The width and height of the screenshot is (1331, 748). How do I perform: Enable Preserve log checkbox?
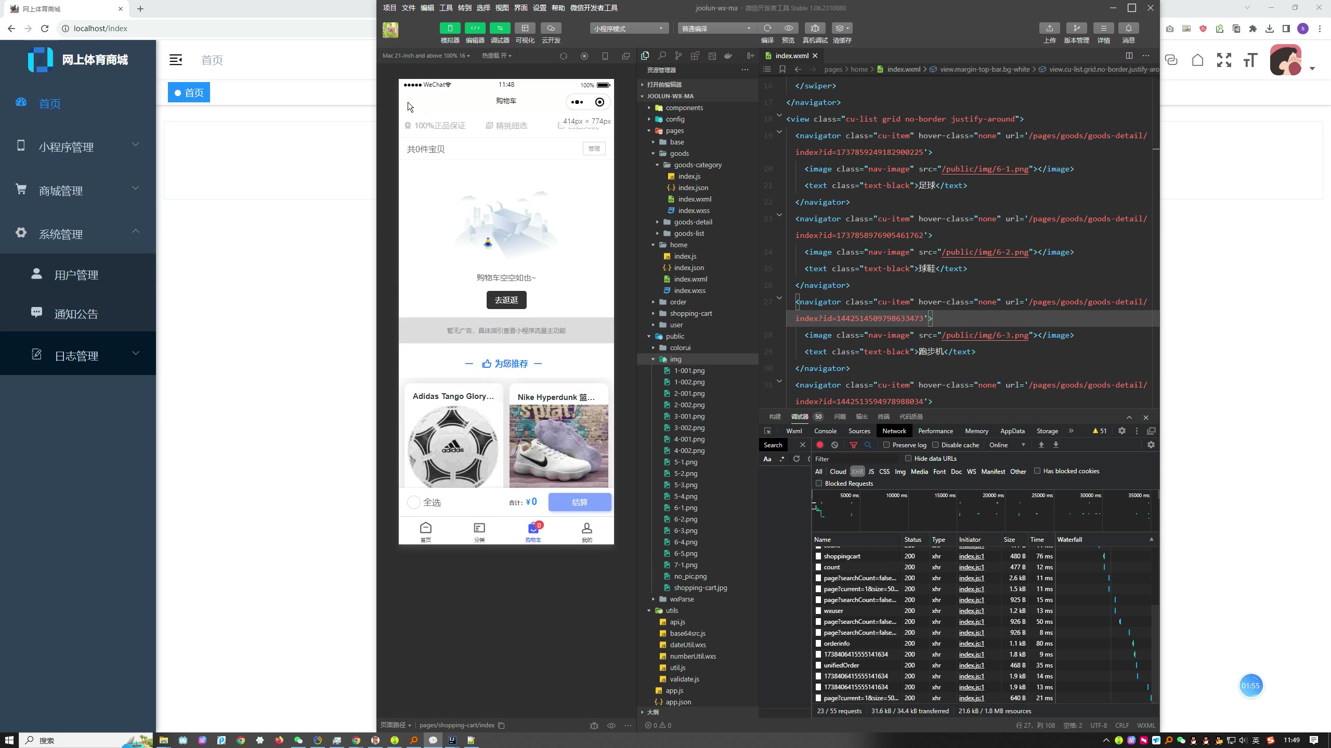886,445
